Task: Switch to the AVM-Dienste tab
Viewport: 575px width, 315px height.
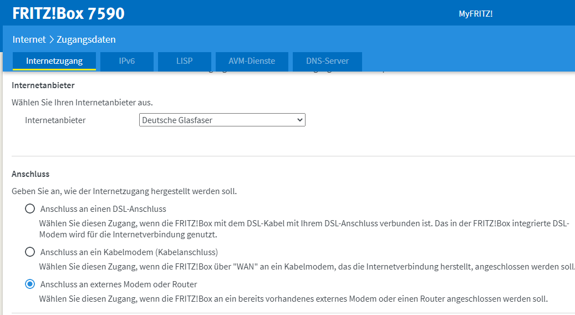Action: [x=252, y=61]
